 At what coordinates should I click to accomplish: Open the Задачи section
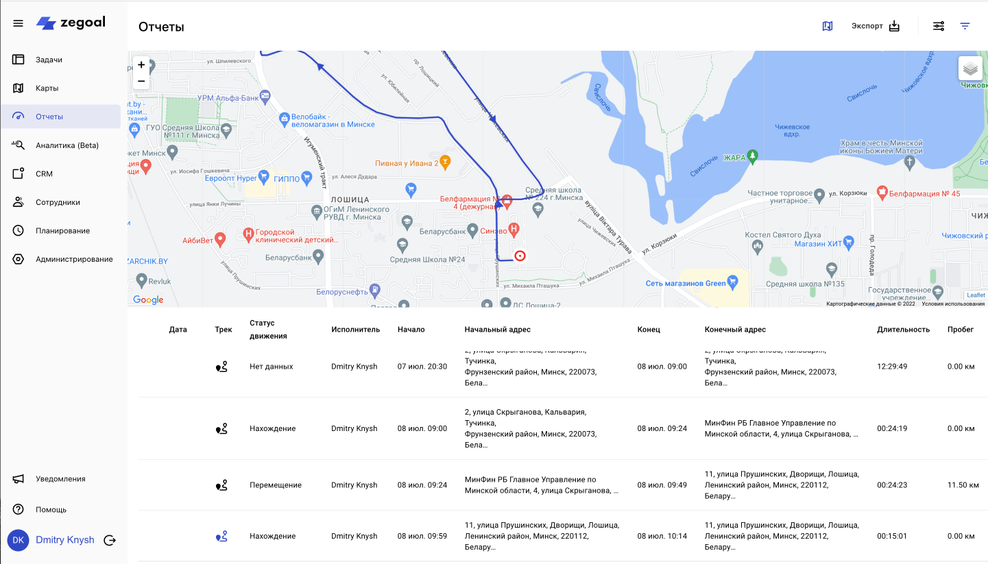pyautogui.click(x=48, y=59)
